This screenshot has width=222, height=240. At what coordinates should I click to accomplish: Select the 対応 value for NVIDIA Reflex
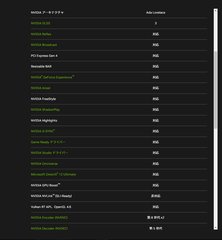tap(156, 34)
